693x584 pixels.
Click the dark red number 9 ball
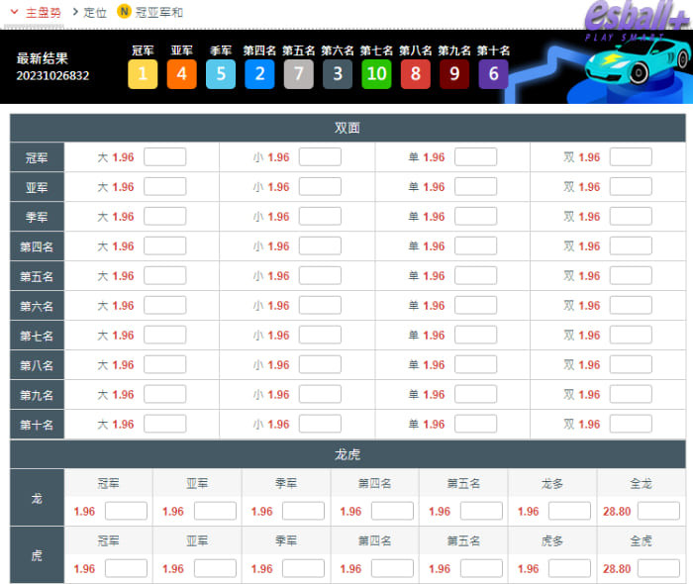click(x=453, y=74)
